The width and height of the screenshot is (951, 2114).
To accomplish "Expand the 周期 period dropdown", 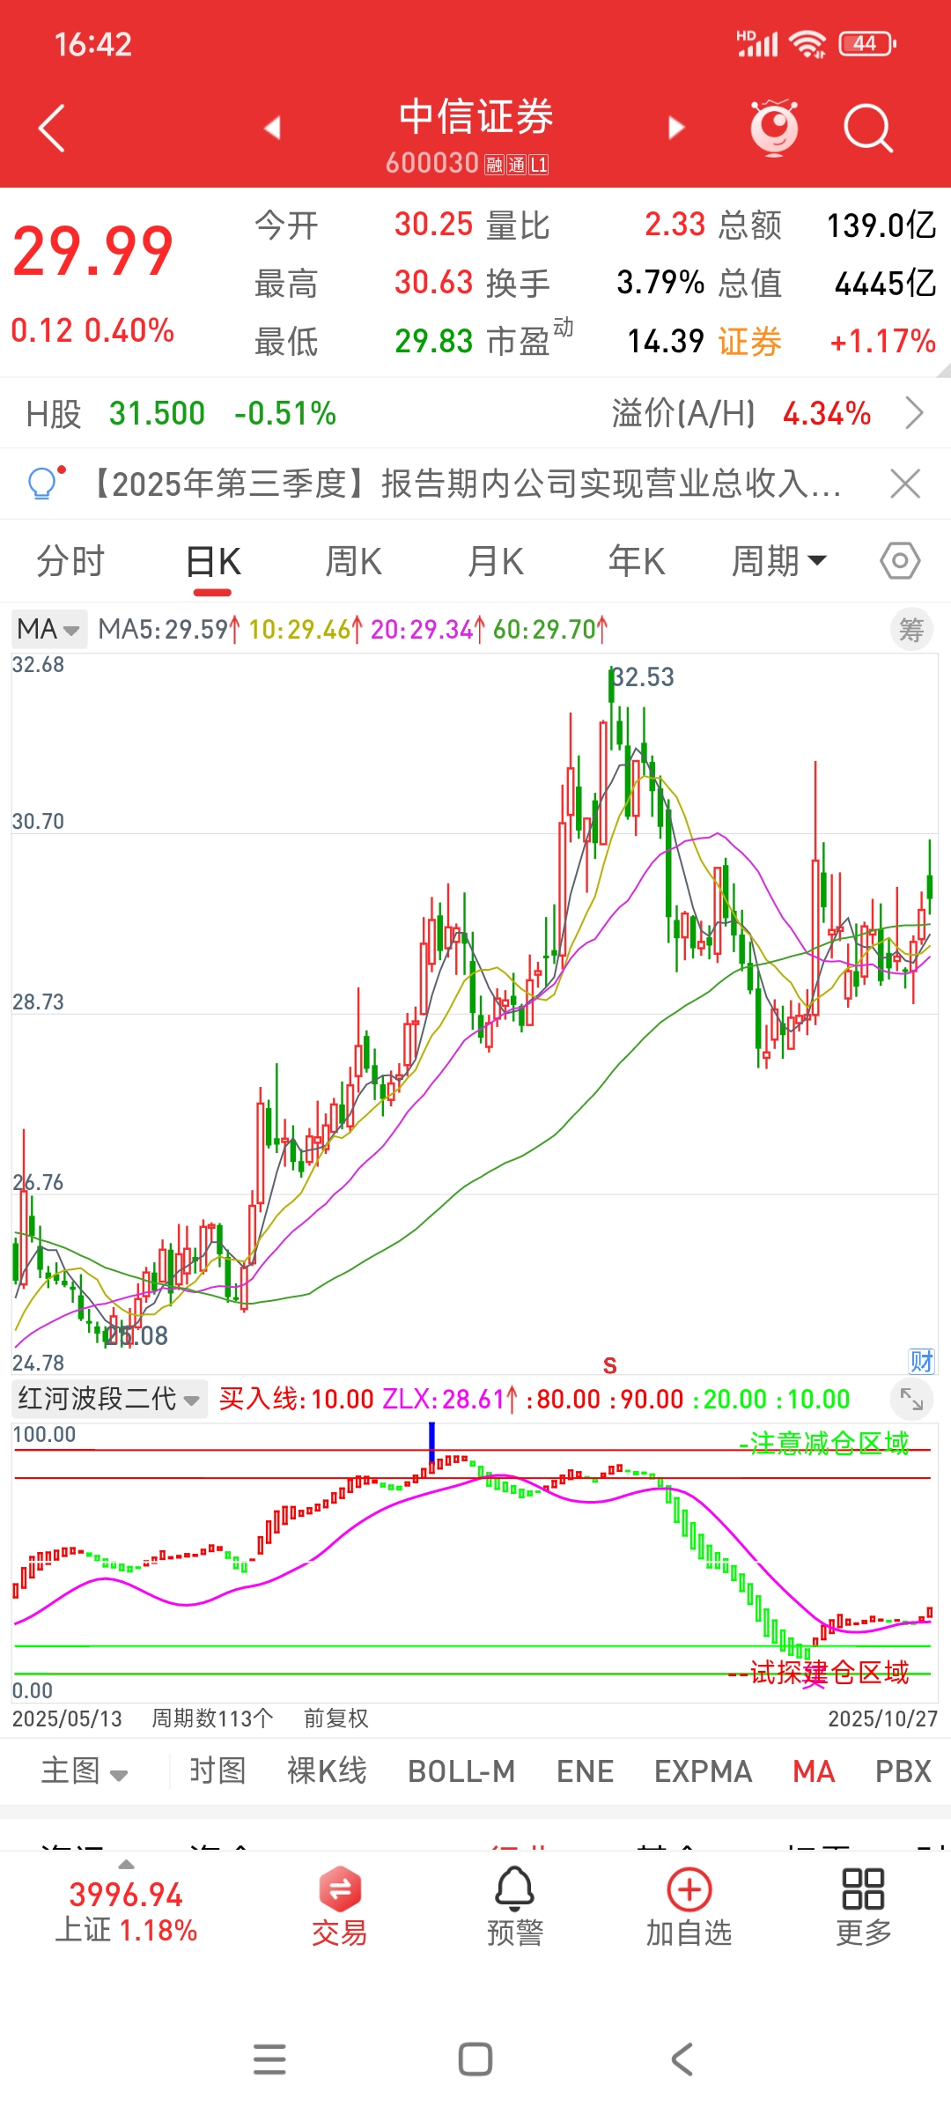I will tap(779, 561).
